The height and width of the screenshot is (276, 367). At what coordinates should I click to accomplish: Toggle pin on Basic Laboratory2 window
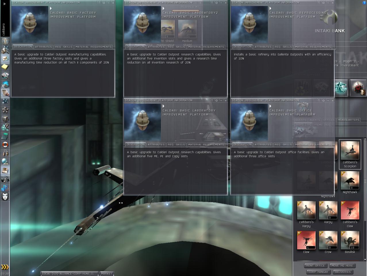coord(216,3)
